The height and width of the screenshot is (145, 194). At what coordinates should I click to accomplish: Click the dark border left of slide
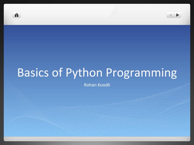click(2, 72)
